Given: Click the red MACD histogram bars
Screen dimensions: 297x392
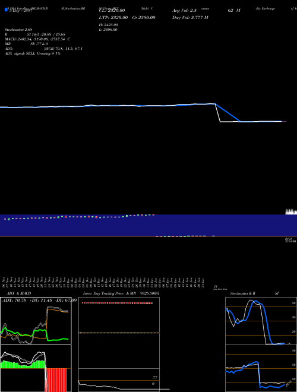Looking at the screenshot, I should click(x=56, y=380).
